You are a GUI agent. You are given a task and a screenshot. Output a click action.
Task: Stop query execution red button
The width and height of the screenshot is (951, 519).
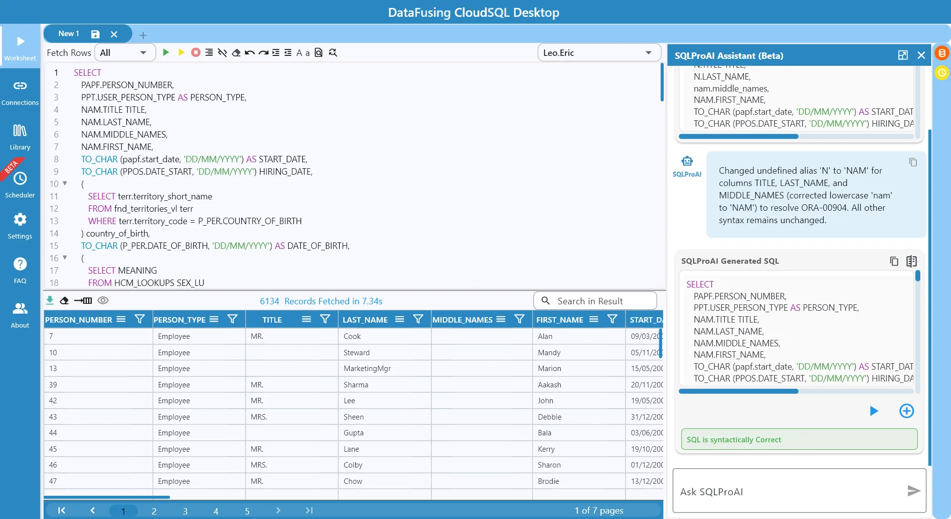[196, 52]
